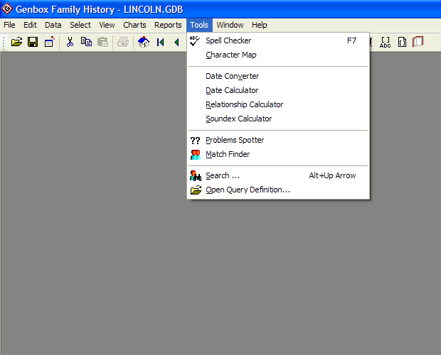This screenshot has width=441, height=355.
Task: Open the File menu
Action: [9, 25]
